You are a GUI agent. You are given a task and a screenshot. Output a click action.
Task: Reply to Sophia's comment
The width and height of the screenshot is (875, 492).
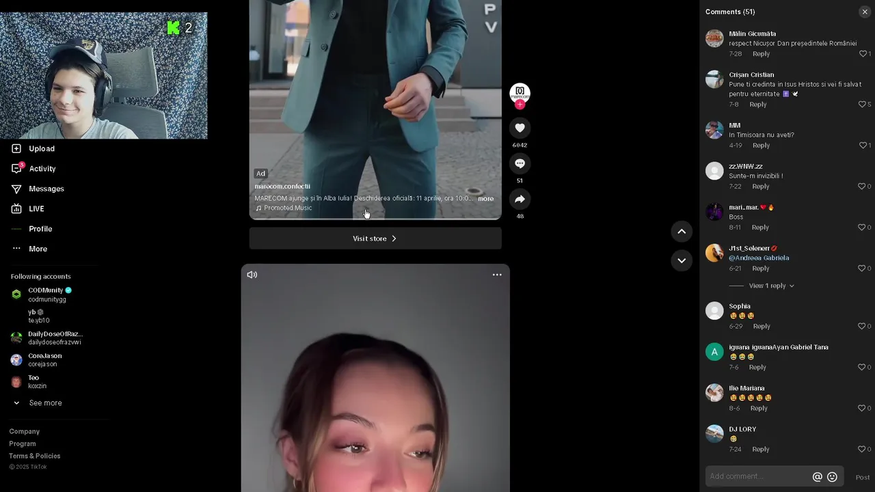tap(762, 327)
